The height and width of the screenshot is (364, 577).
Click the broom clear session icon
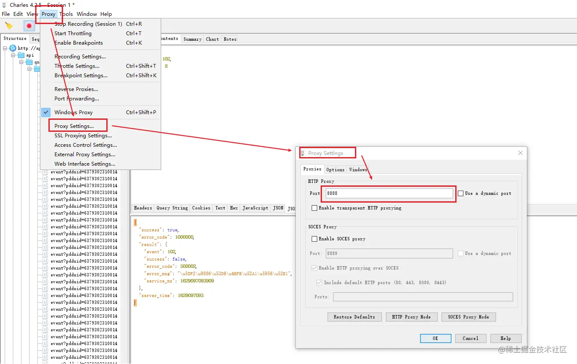pos(9,26)
